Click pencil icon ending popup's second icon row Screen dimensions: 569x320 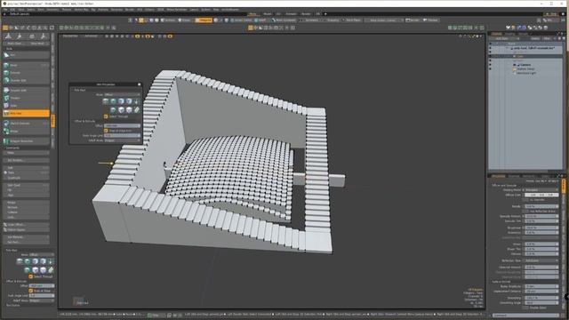(136, 109)
